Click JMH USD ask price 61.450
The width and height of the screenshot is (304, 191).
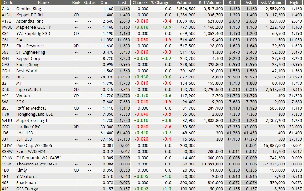[x=250, y=133]
